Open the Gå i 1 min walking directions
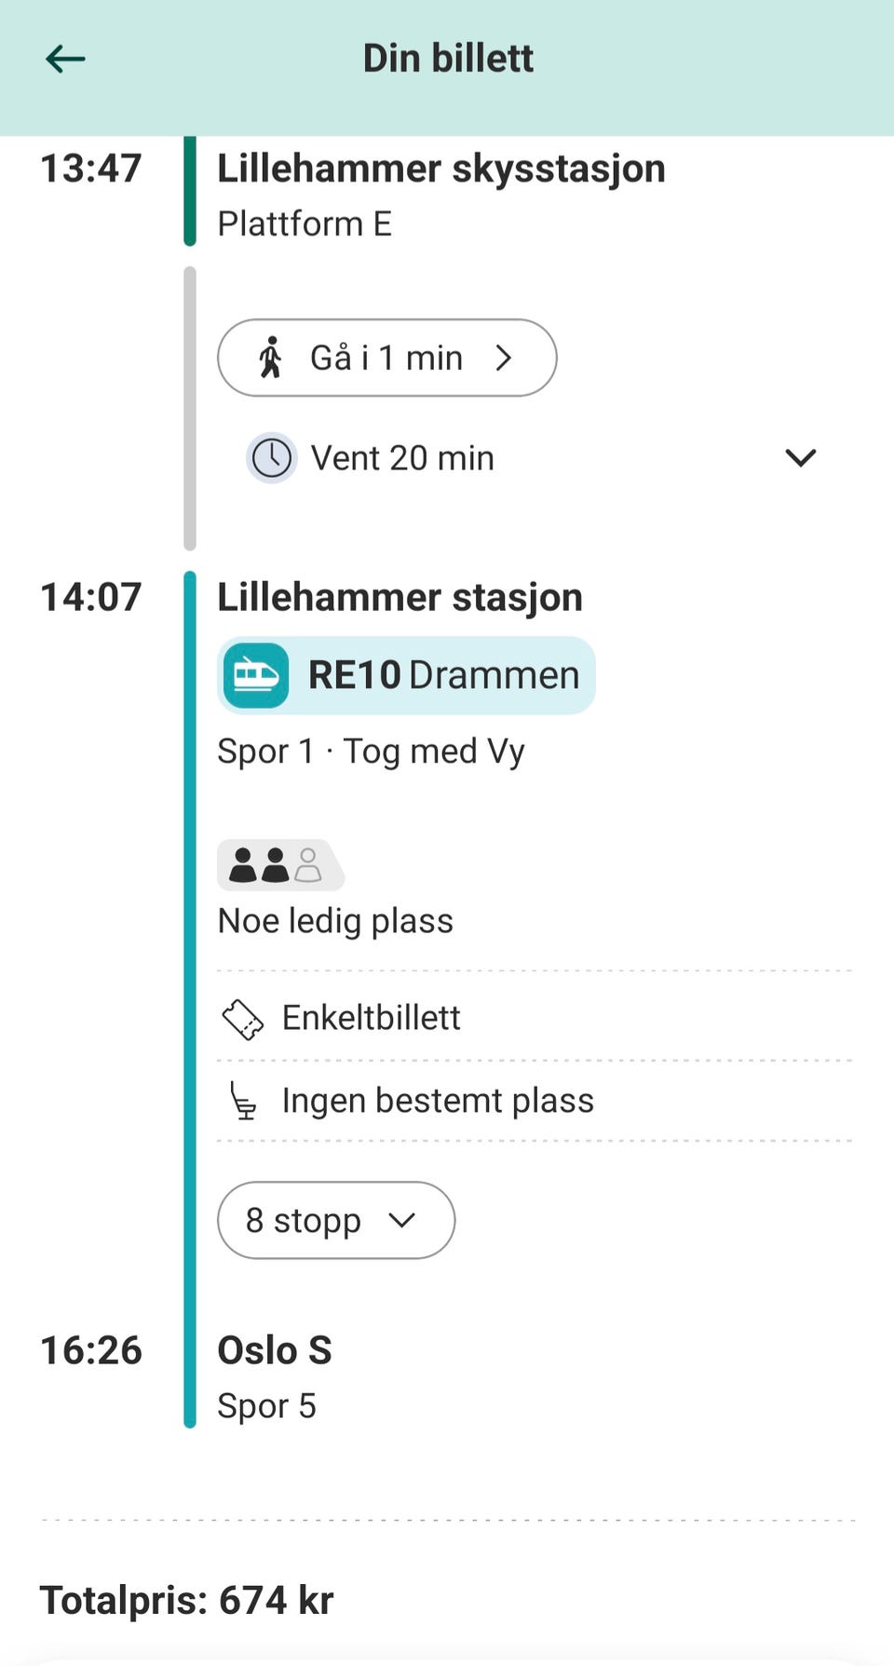Screen dimensions: 894x1666 pos(386,358)
